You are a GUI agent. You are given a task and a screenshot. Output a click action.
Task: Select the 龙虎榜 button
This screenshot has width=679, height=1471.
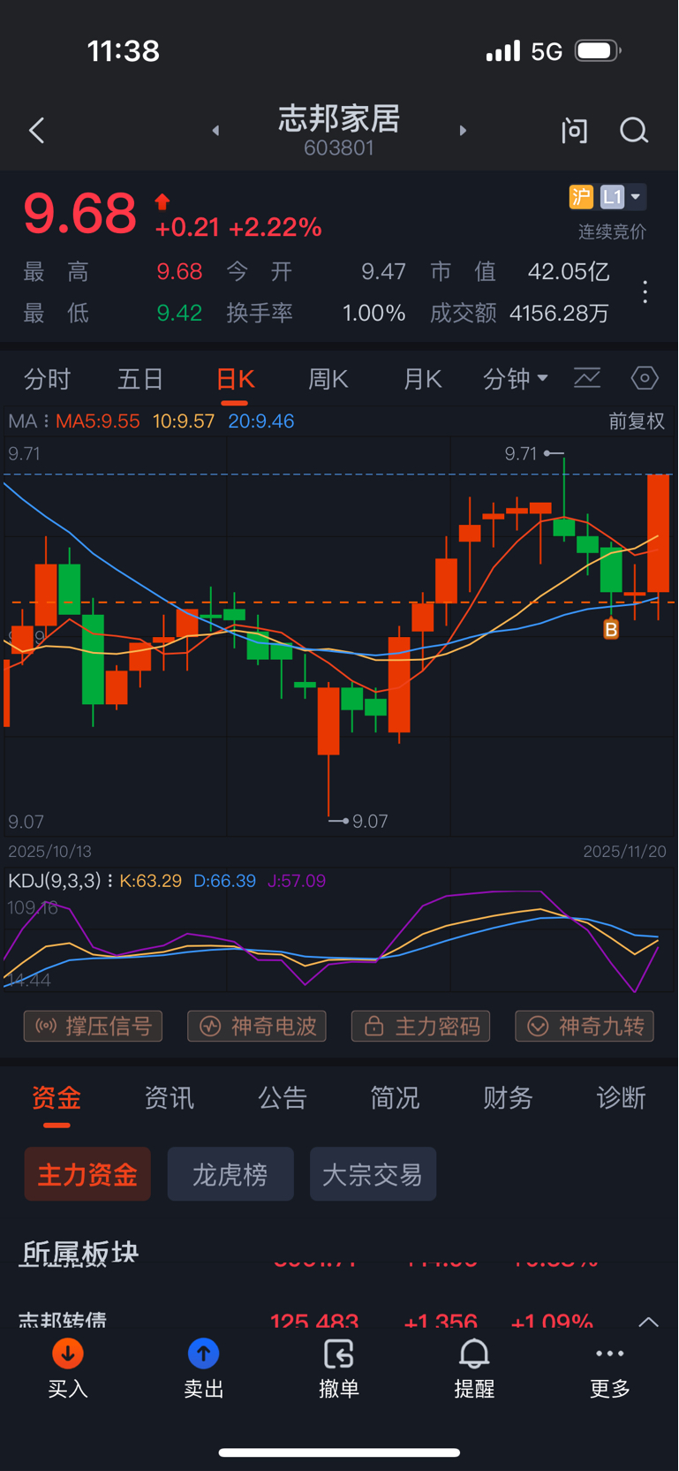point(230,1174)
